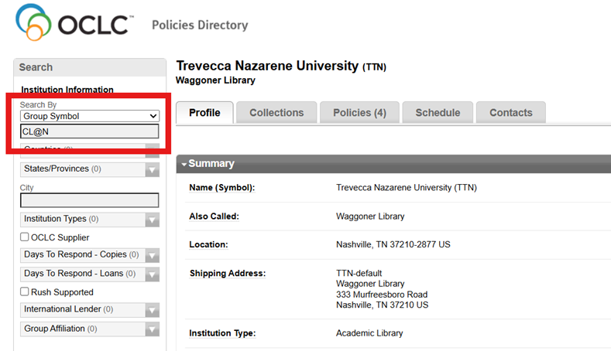611x351 pixels.
Task: Go to the Schedule tab
Action: [x=438, y=113]
